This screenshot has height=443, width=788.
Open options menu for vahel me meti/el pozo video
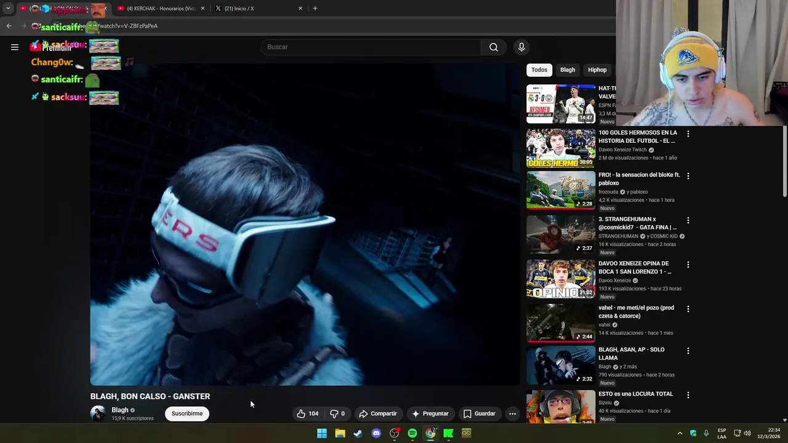[688, 309]
